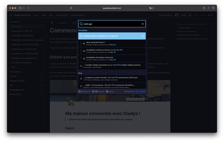Toggle dark mode with moon icon
Image resolution: width=224 pixels, height=142 pixels.
(x=190, y=15)
